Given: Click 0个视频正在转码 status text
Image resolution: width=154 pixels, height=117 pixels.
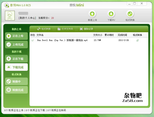Looking at the screenshot, I should coord(57,110).
